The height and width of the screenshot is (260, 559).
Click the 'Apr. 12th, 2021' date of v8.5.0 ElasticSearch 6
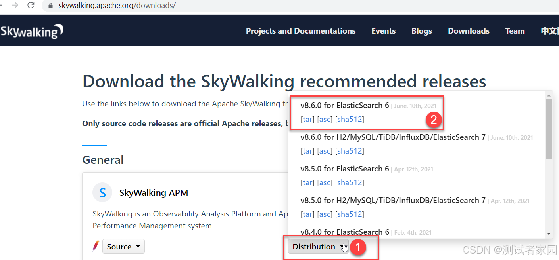point(413,169)
